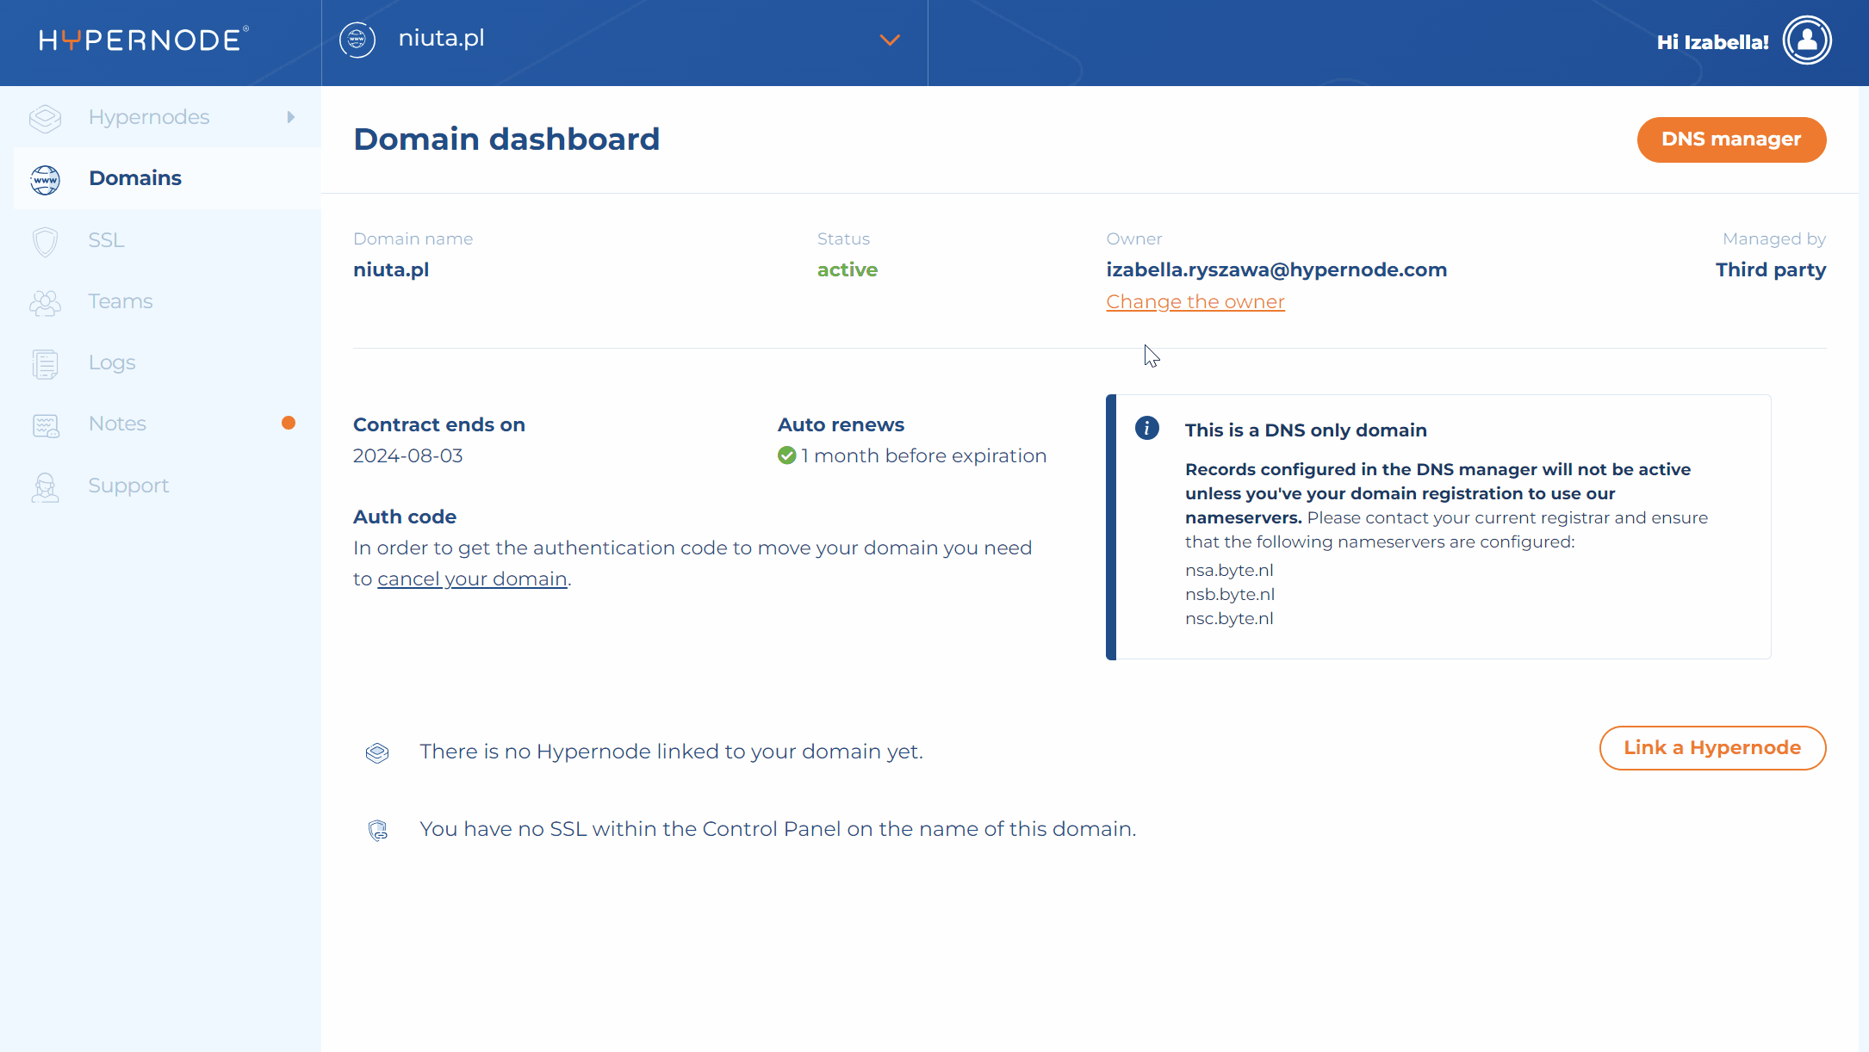
Task: Click the Hi Izabella! greeting
Action: click(1712, 41)
